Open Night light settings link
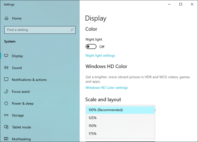Viewport: 198px width, 142px height. (x=100, y=55)
